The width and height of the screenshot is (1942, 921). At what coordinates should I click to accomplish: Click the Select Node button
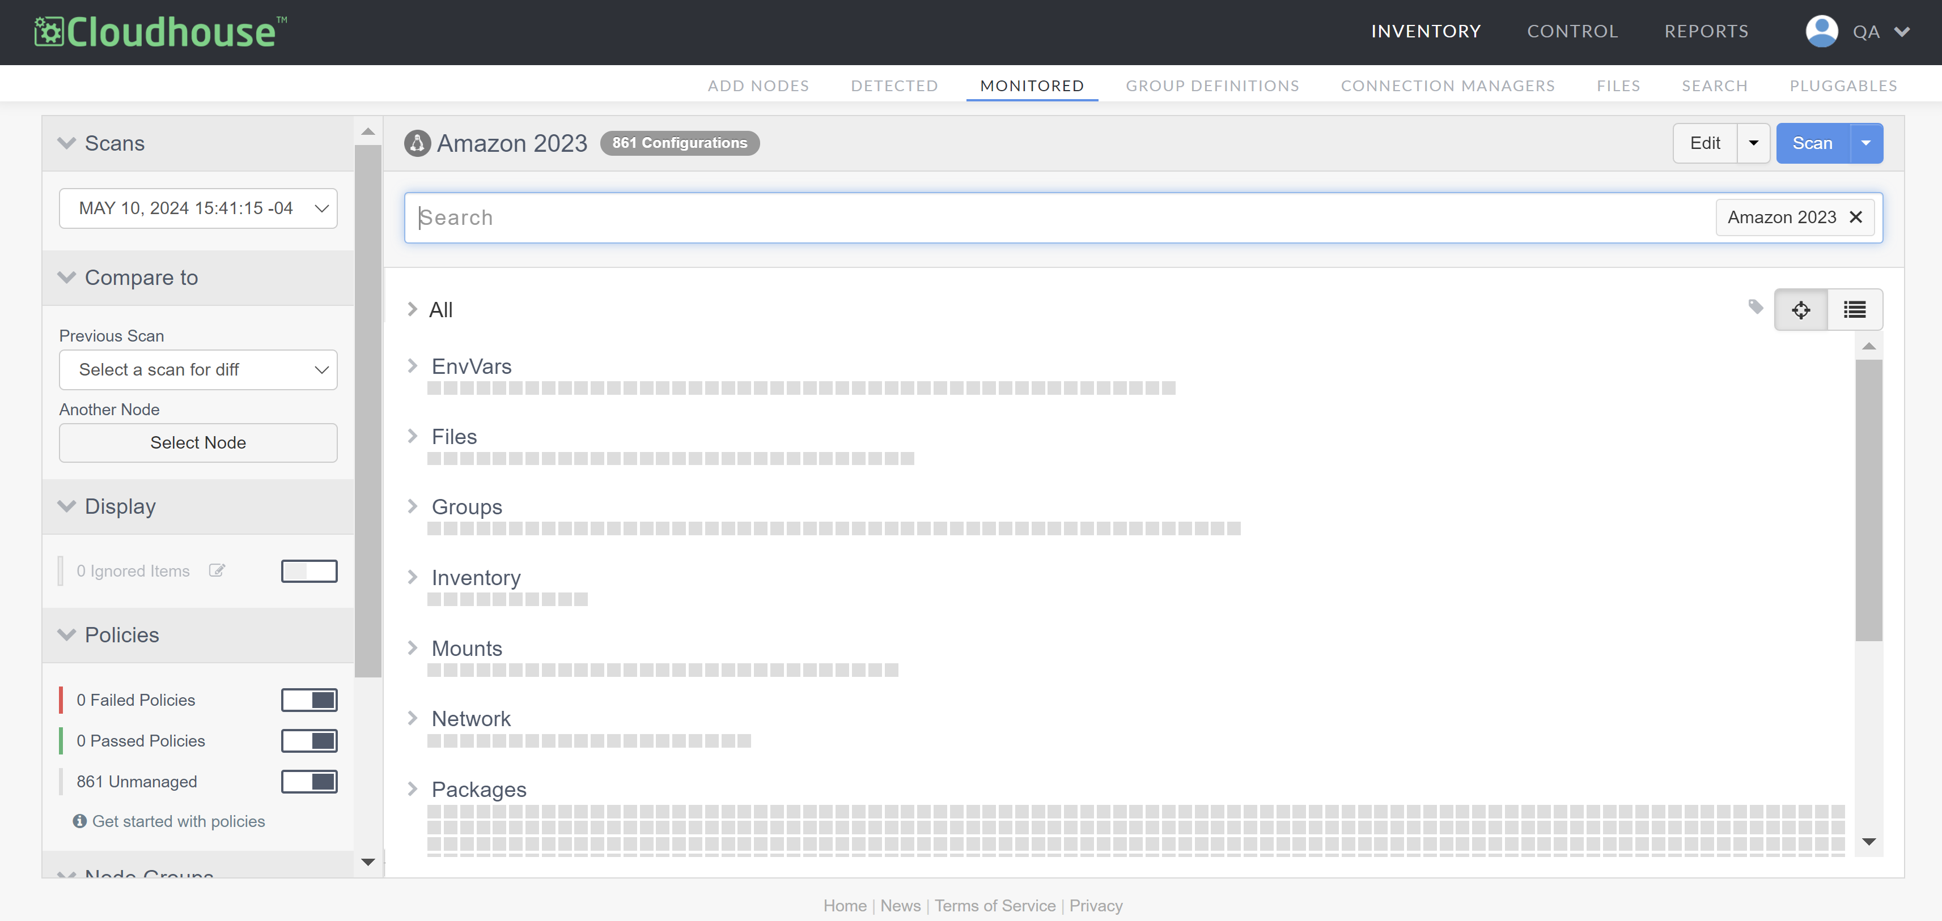[198, 443]
